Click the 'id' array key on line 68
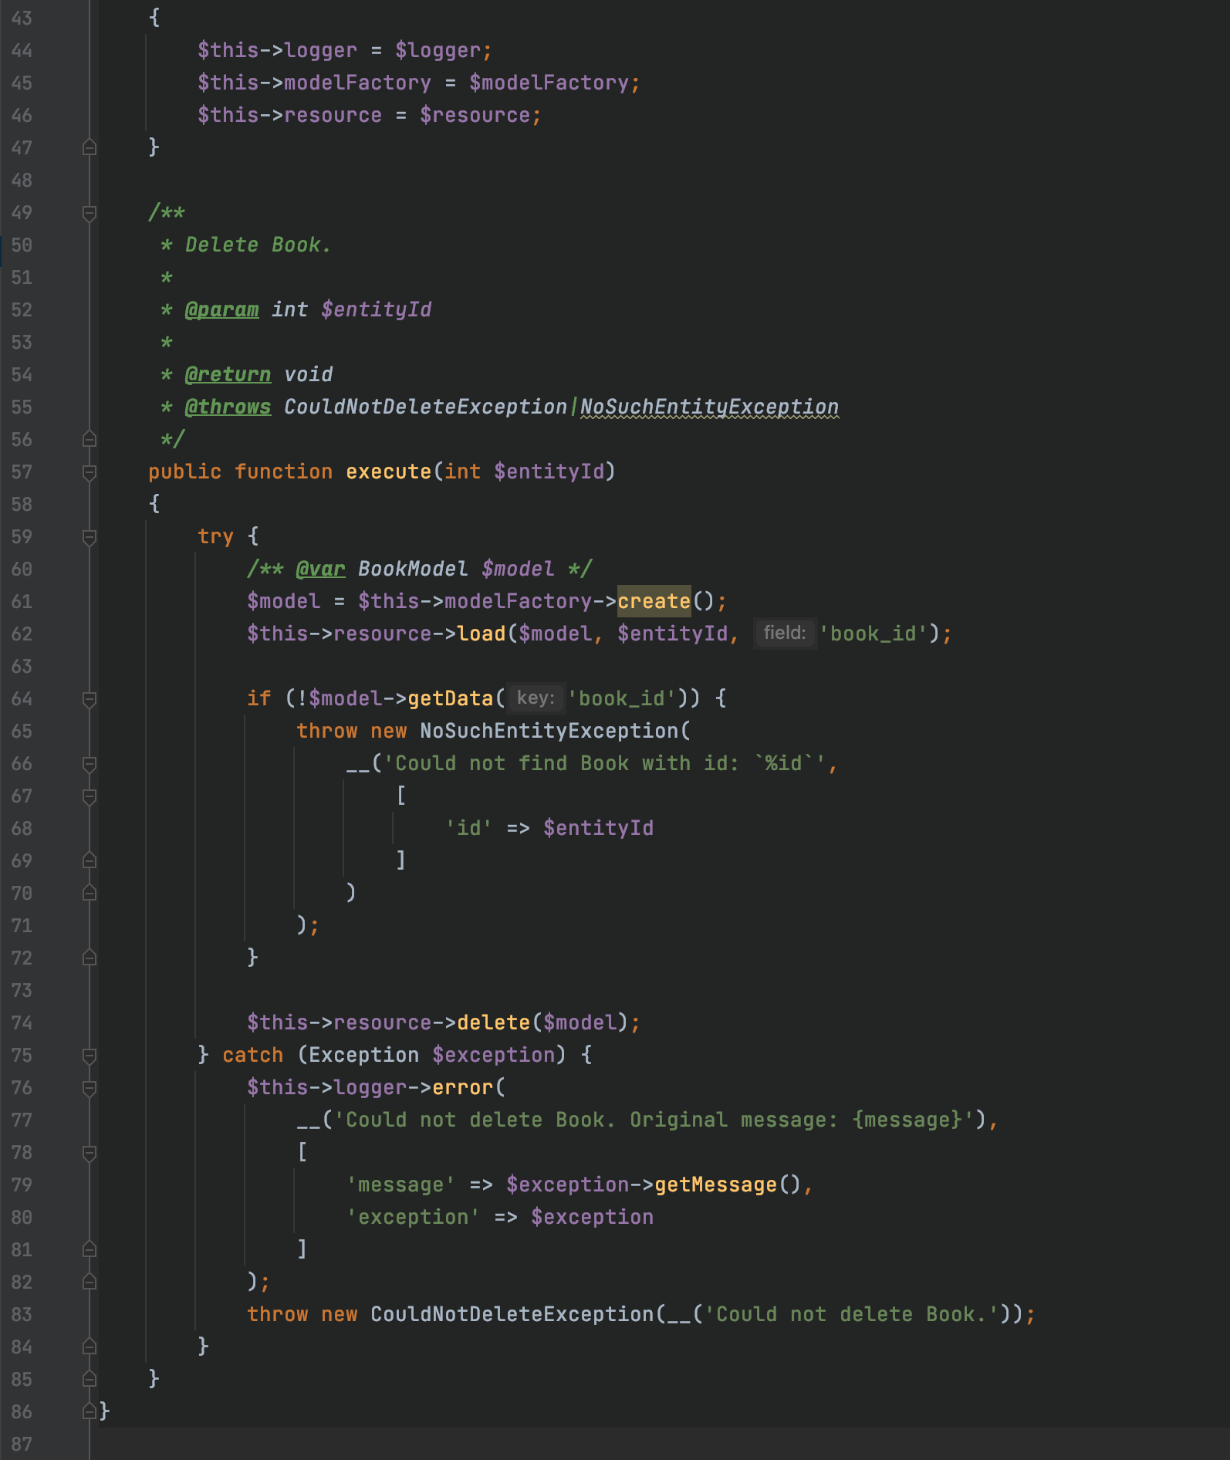This screenshot has width=1230, height=1460. pyautogui.click(x=469, y=828)
